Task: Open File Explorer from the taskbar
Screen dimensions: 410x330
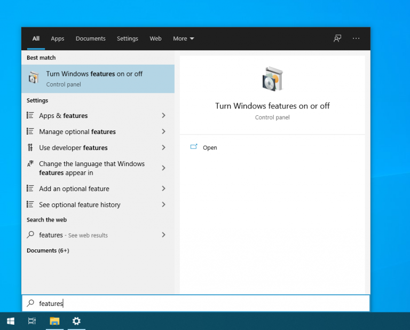Action: tap(54, 321)
